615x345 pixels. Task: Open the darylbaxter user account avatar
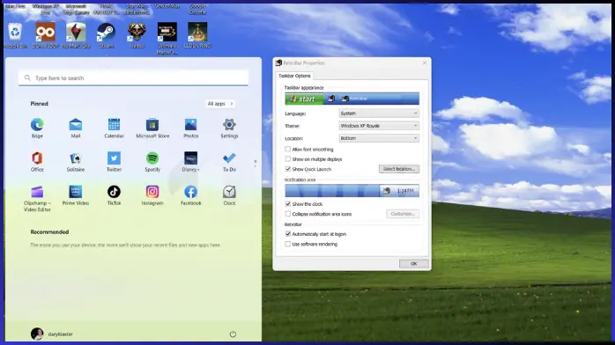pos(37,334)
